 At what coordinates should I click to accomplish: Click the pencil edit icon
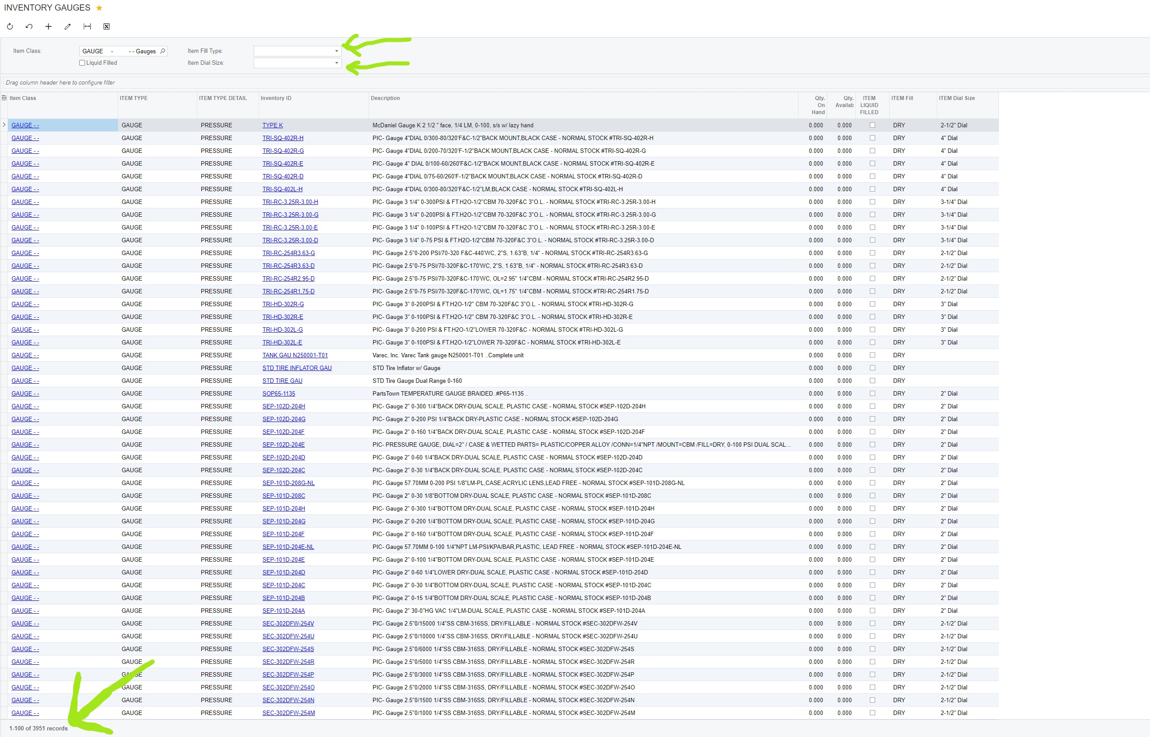[x=67, y=26]
